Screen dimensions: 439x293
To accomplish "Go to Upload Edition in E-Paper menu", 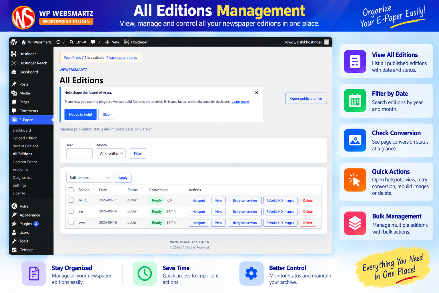I will tap(25, 138).
